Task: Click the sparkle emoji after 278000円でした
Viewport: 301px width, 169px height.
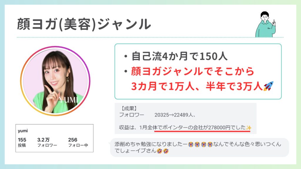Action: (x=249, y=128)
